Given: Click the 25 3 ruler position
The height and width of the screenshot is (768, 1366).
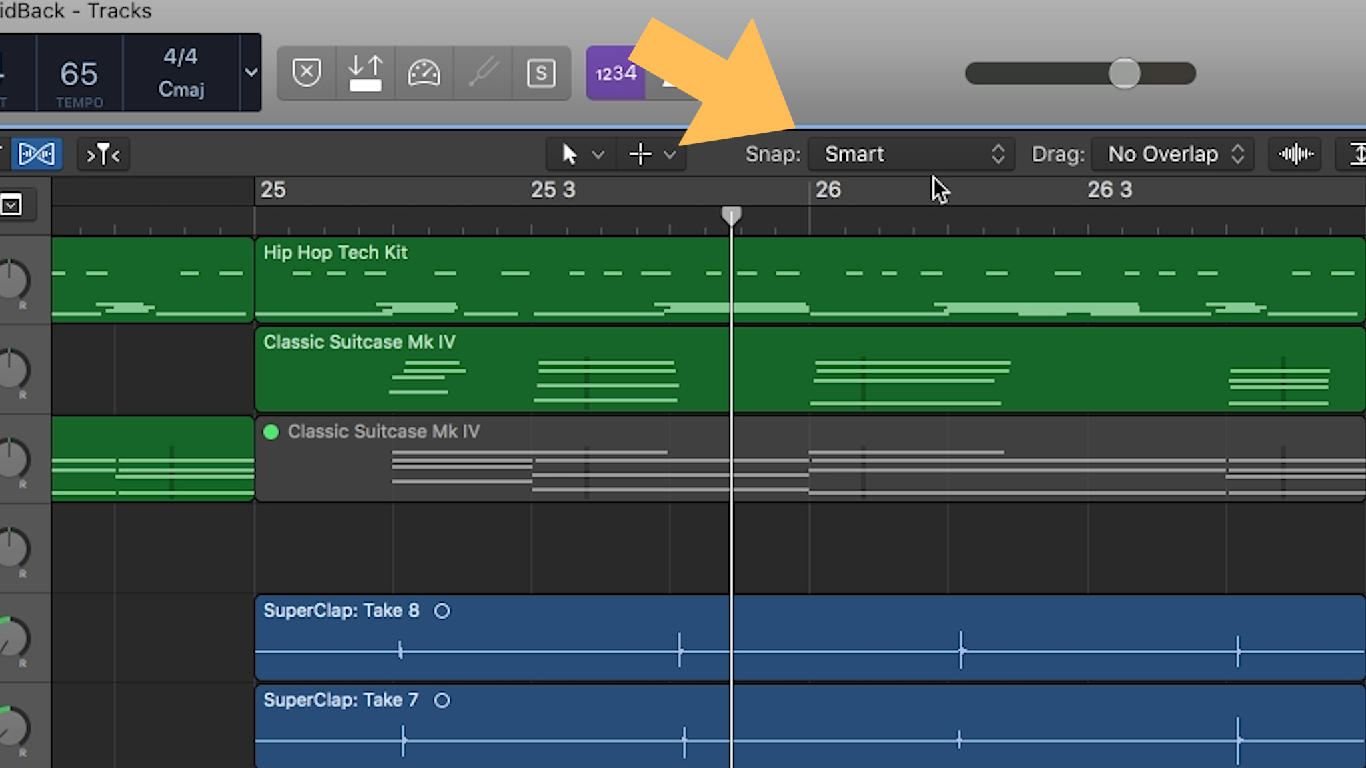Looking at the screenshot, I should (x=553, y=190).
